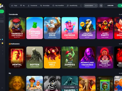Open the Caramel Lollipop Bonanza game

click(35, 28)
